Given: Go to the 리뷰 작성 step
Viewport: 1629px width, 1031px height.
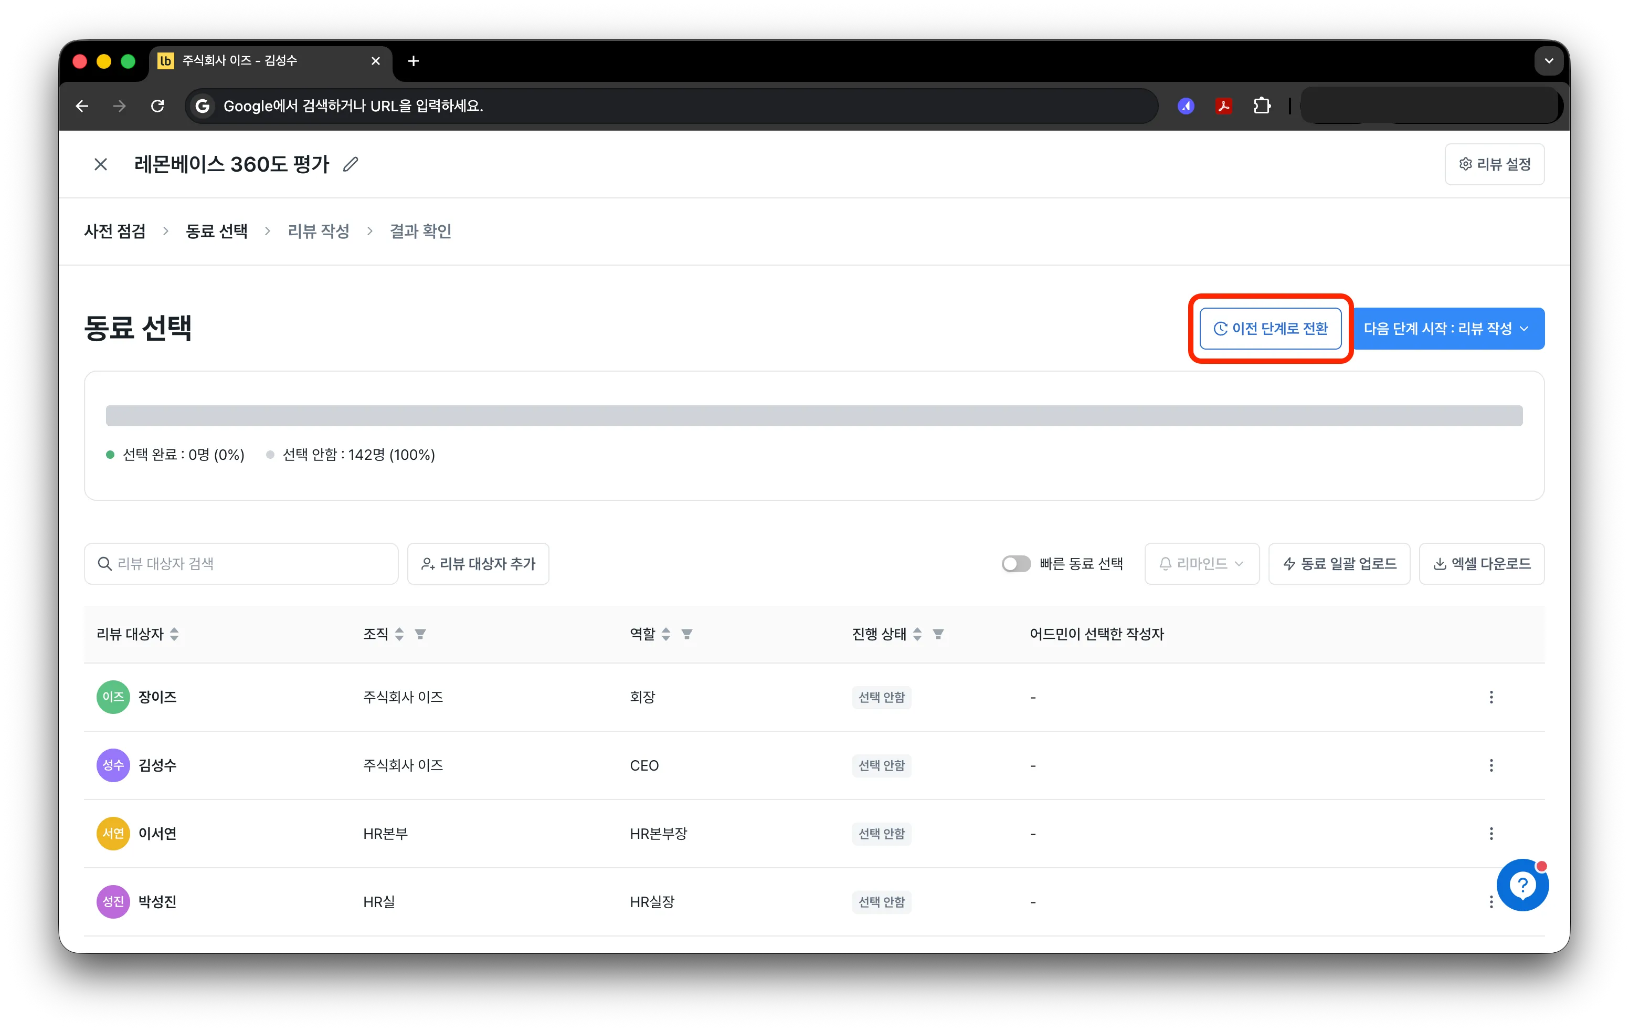Looking at the screenshot, I should [319, 232].
